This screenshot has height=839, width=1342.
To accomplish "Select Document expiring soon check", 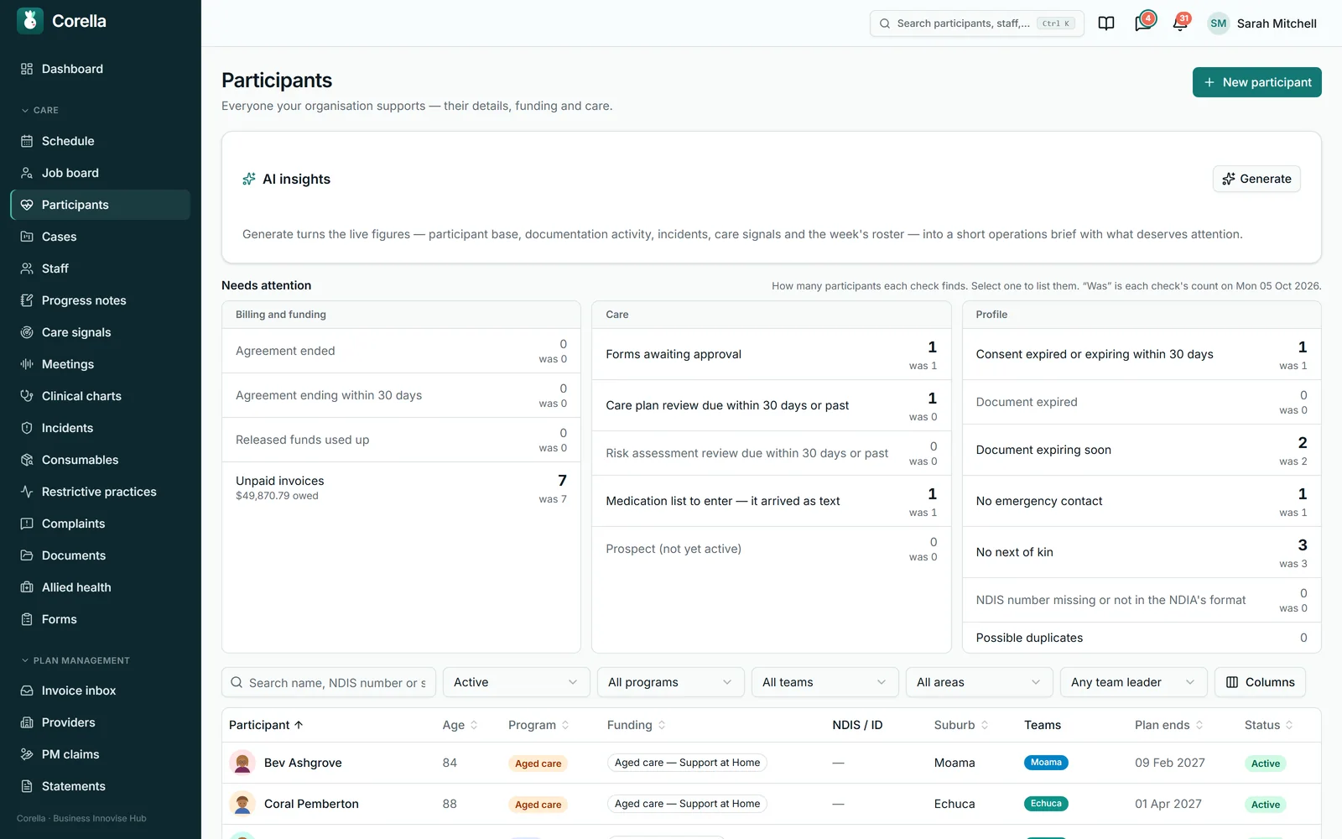I will [x=1142, y=450].
